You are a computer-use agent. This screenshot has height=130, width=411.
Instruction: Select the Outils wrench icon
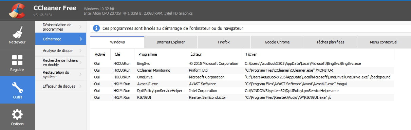[17, 90]
